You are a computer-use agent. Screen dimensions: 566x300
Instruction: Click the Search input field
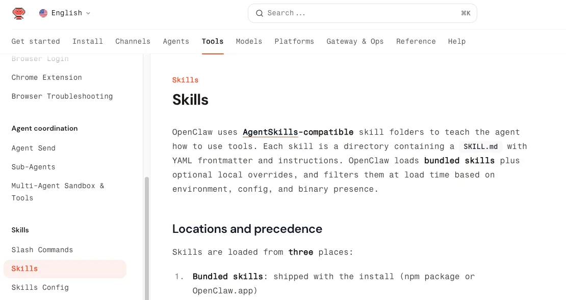(x=357, y=13)
